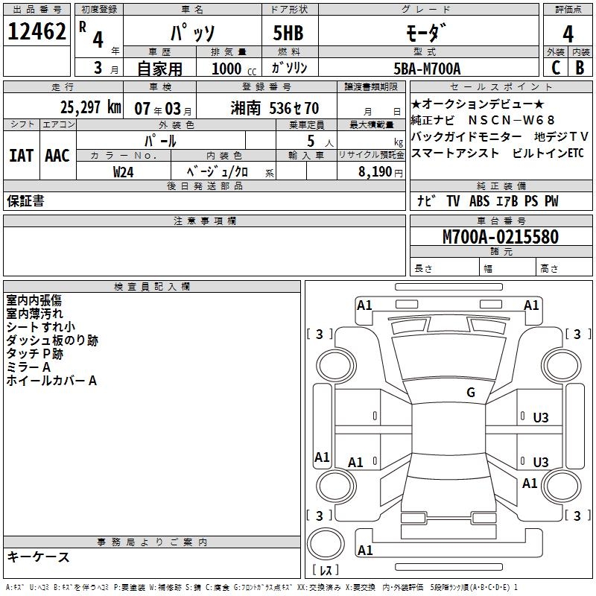Select the ビルトインETC sales point
Screen dimensions: 596x596
[x=548, y=153]
